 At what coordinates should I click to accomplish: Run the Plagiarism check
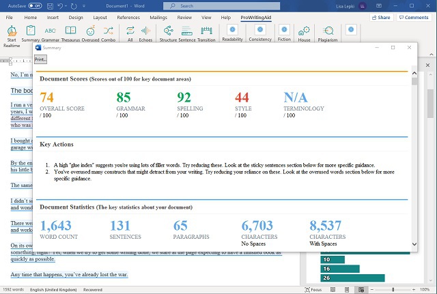click(x=328, y=33)
